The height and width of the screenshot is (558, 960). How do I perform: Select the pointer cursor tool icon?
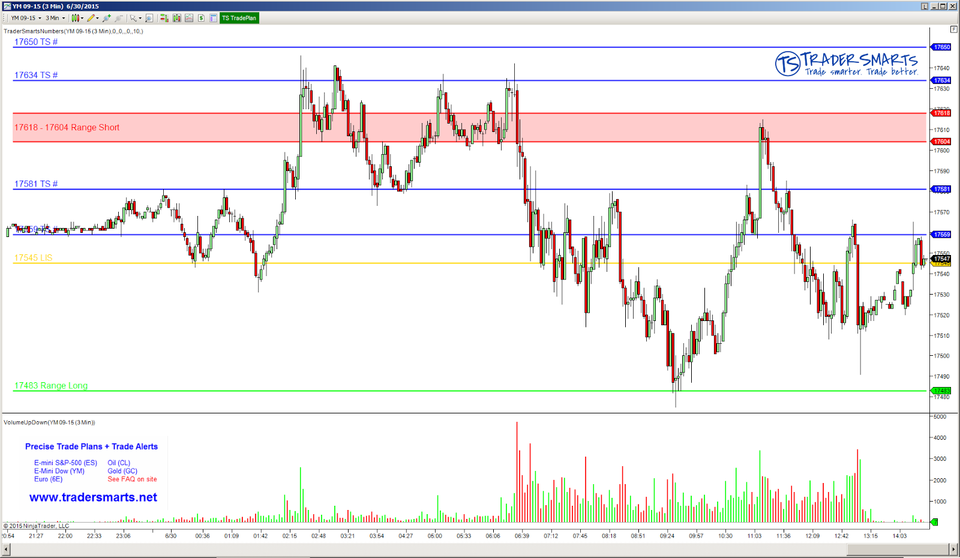pyautogui.click(x=132, y=18)
